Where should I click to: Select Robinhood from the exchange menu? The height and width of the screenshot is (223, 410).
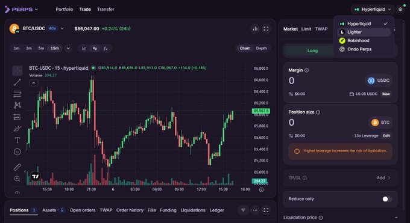point(364,41)
